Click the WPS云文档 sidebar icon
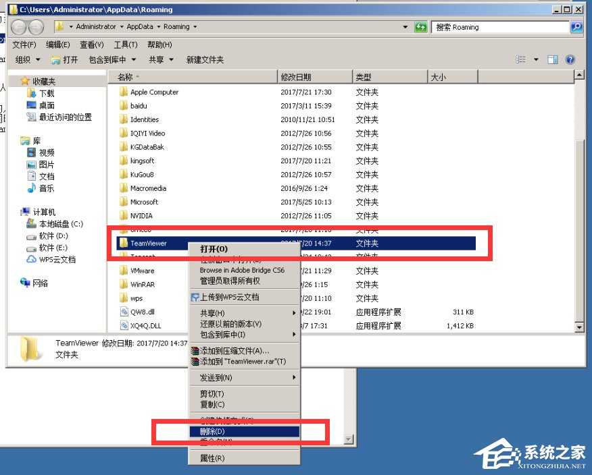This screenshot has height=475, width=592. (31, 258)
